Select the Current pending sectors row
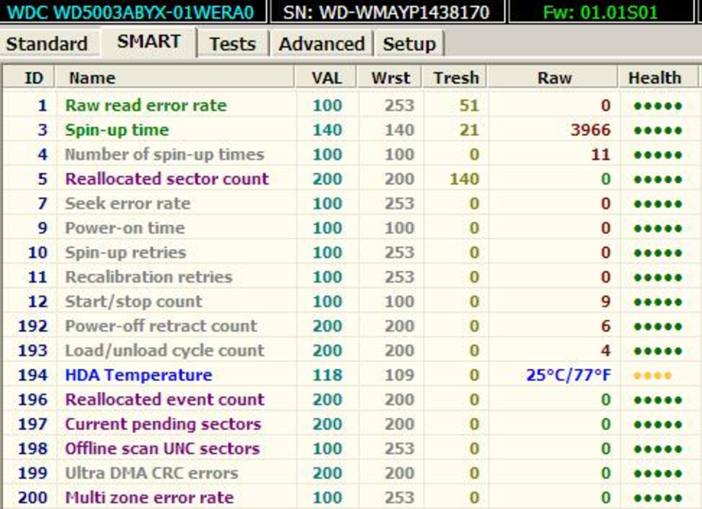The image size is (702, 509). click(163, 424)
